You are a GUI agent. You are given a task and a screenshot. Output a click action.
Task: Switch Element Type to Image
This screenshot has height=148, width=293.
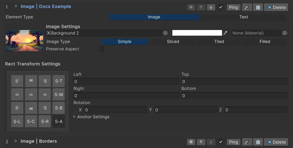click(154, 17)
